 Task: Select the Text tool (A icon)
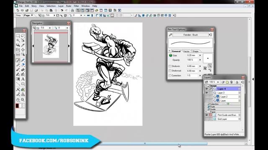[23, 79]
